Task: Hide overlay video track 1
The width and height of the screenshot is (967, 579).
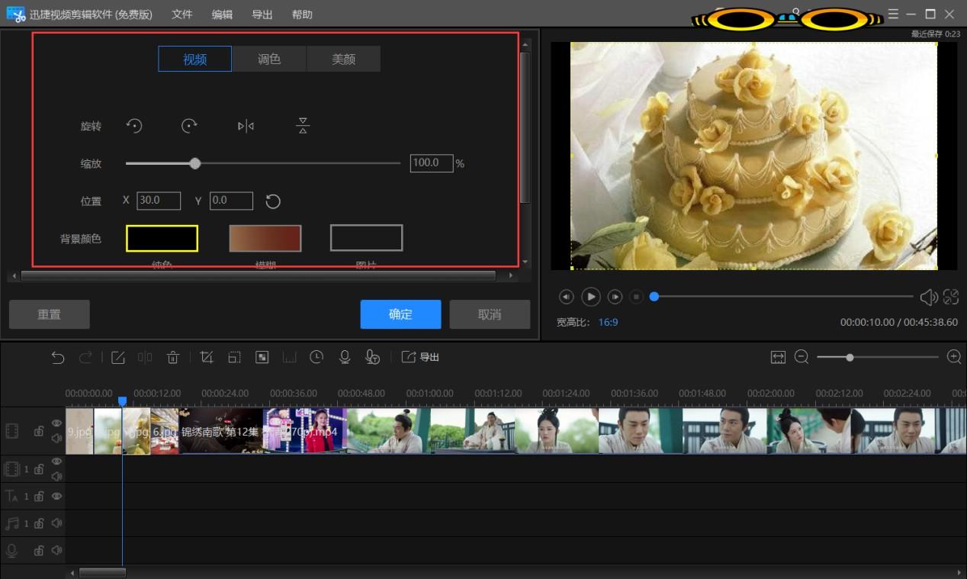Action: [x=56, y=462]
